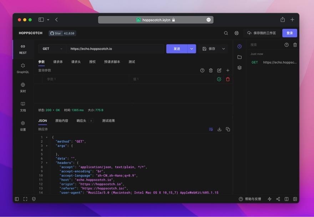Open the GET method dropdown

(x=52, y=49)
